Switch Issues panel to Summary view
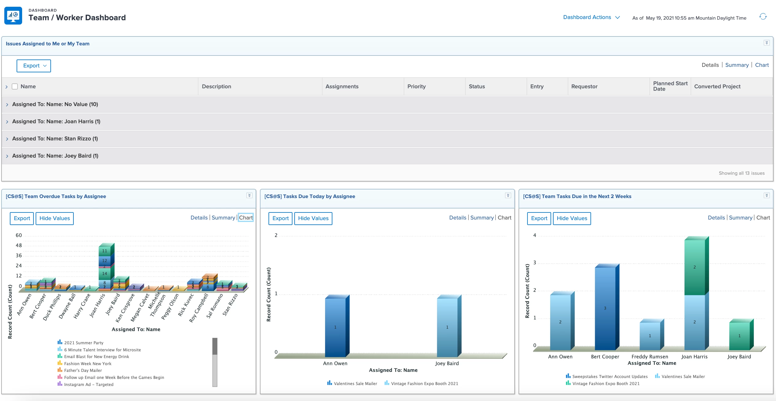The width and height of the screenshot is (776, 401). pos(737,65)
